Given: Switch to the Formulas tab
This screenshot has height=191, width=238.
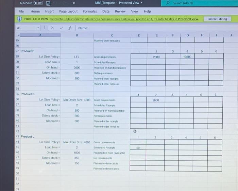Looking at the screenshot, I should pyautogui.click(x=90, y=11).
